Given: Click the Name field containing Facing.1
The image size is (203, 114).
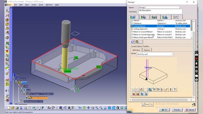Looking at the screenshot, I should (x=159, y=8).
